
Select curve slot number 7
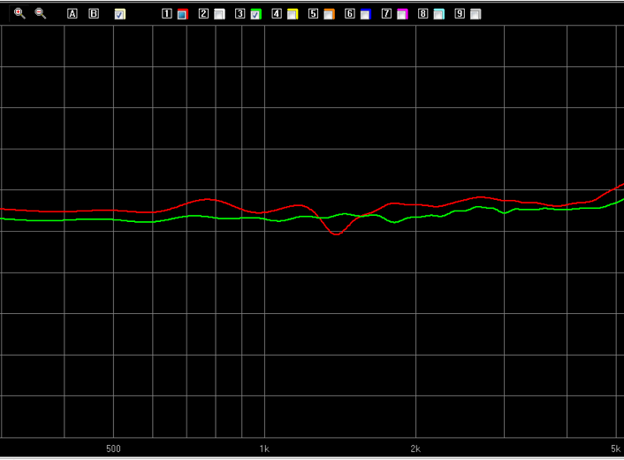coord(386,14)
